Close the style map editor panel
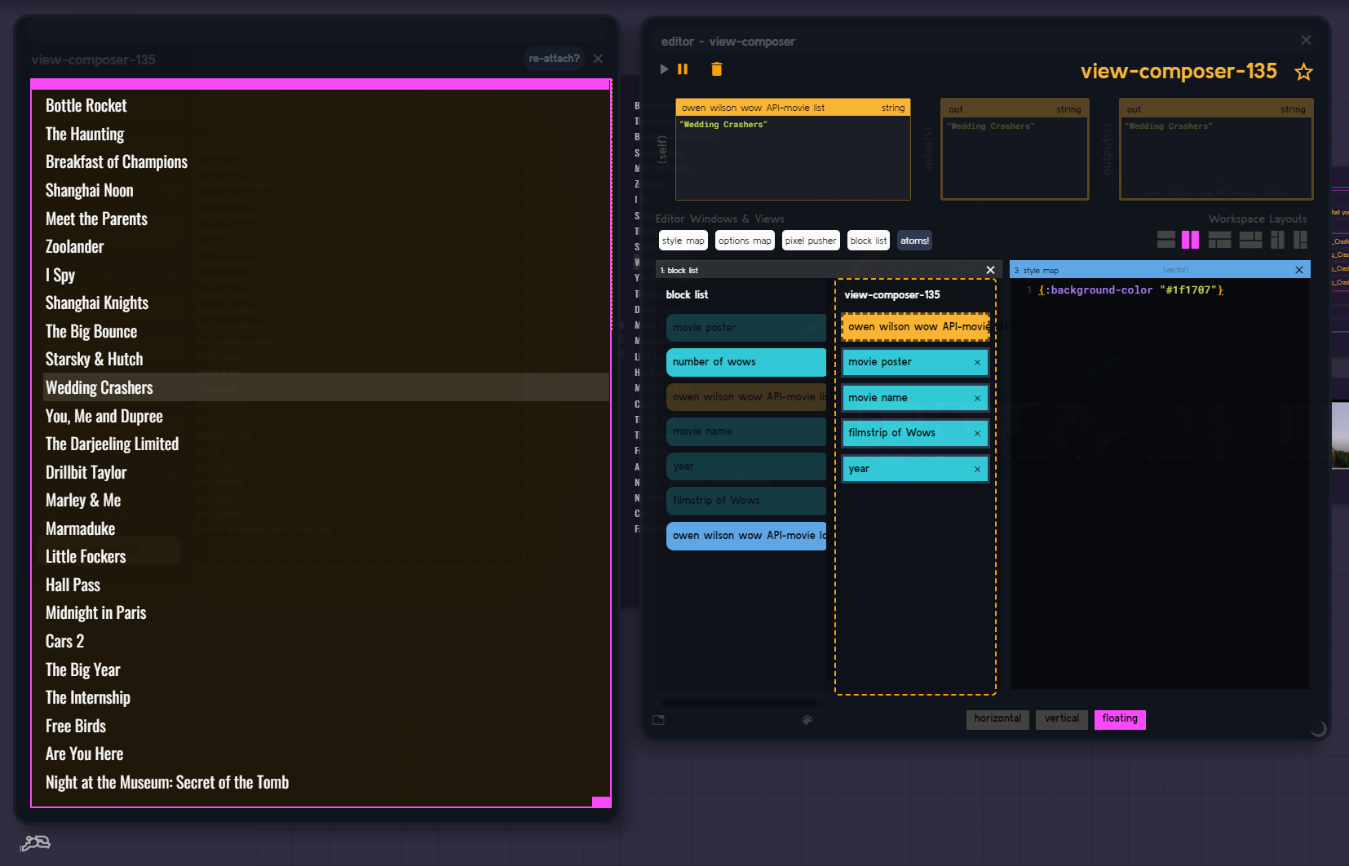 1299,270
